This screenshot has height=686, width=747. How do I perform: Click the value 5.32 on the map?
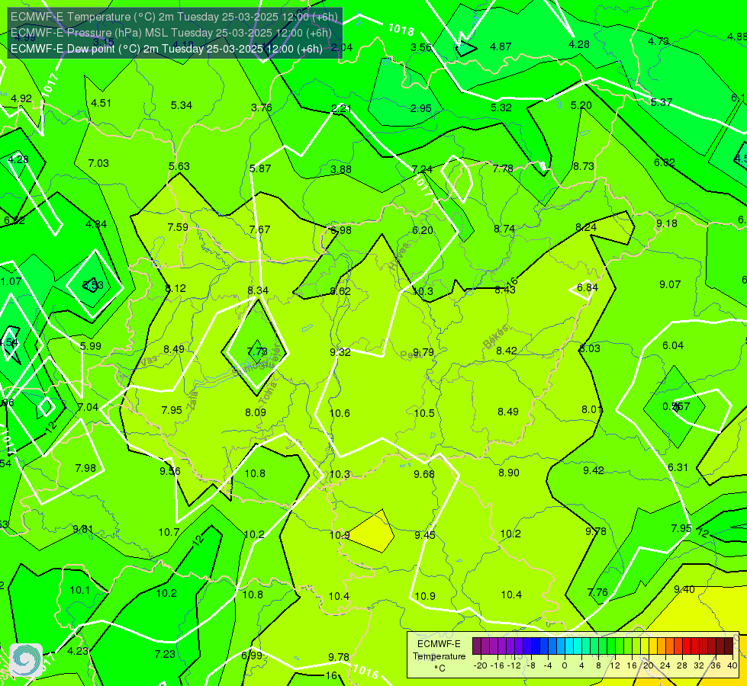click(x=501, y=107)
